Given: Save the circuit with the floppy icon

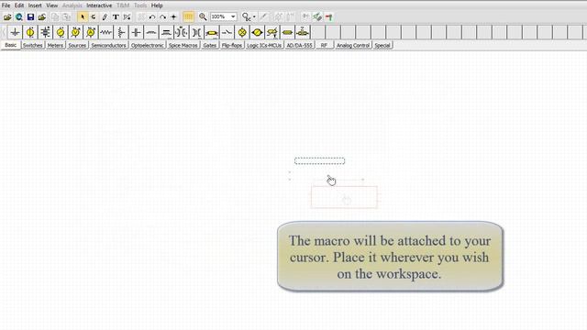Looking at the screenshot, I should 30,16.
